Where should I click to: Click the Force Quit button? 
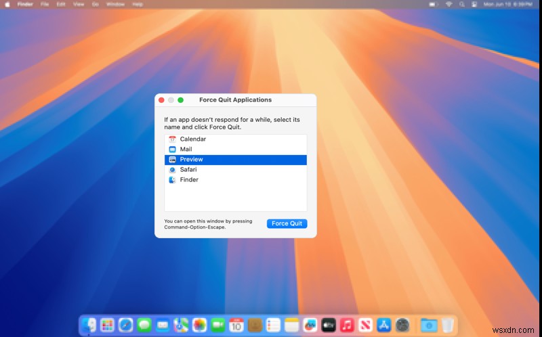287,223
